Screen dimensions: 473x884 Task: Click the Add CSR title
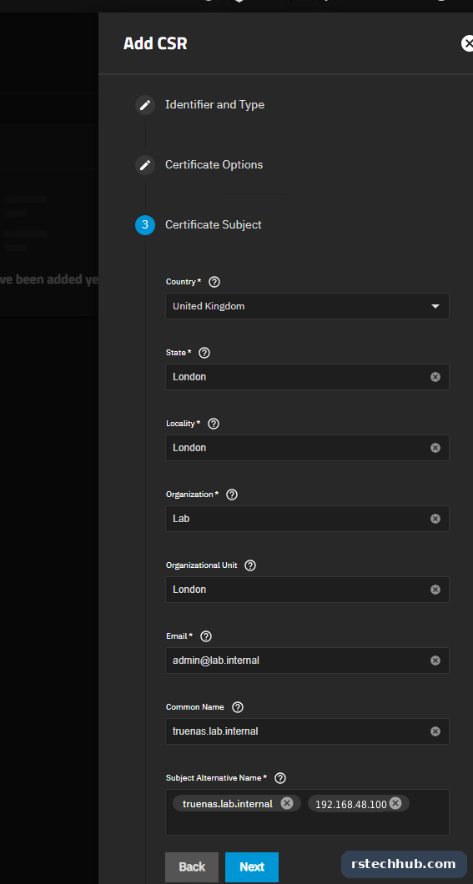pyautogui.click(x=155, y=43)
